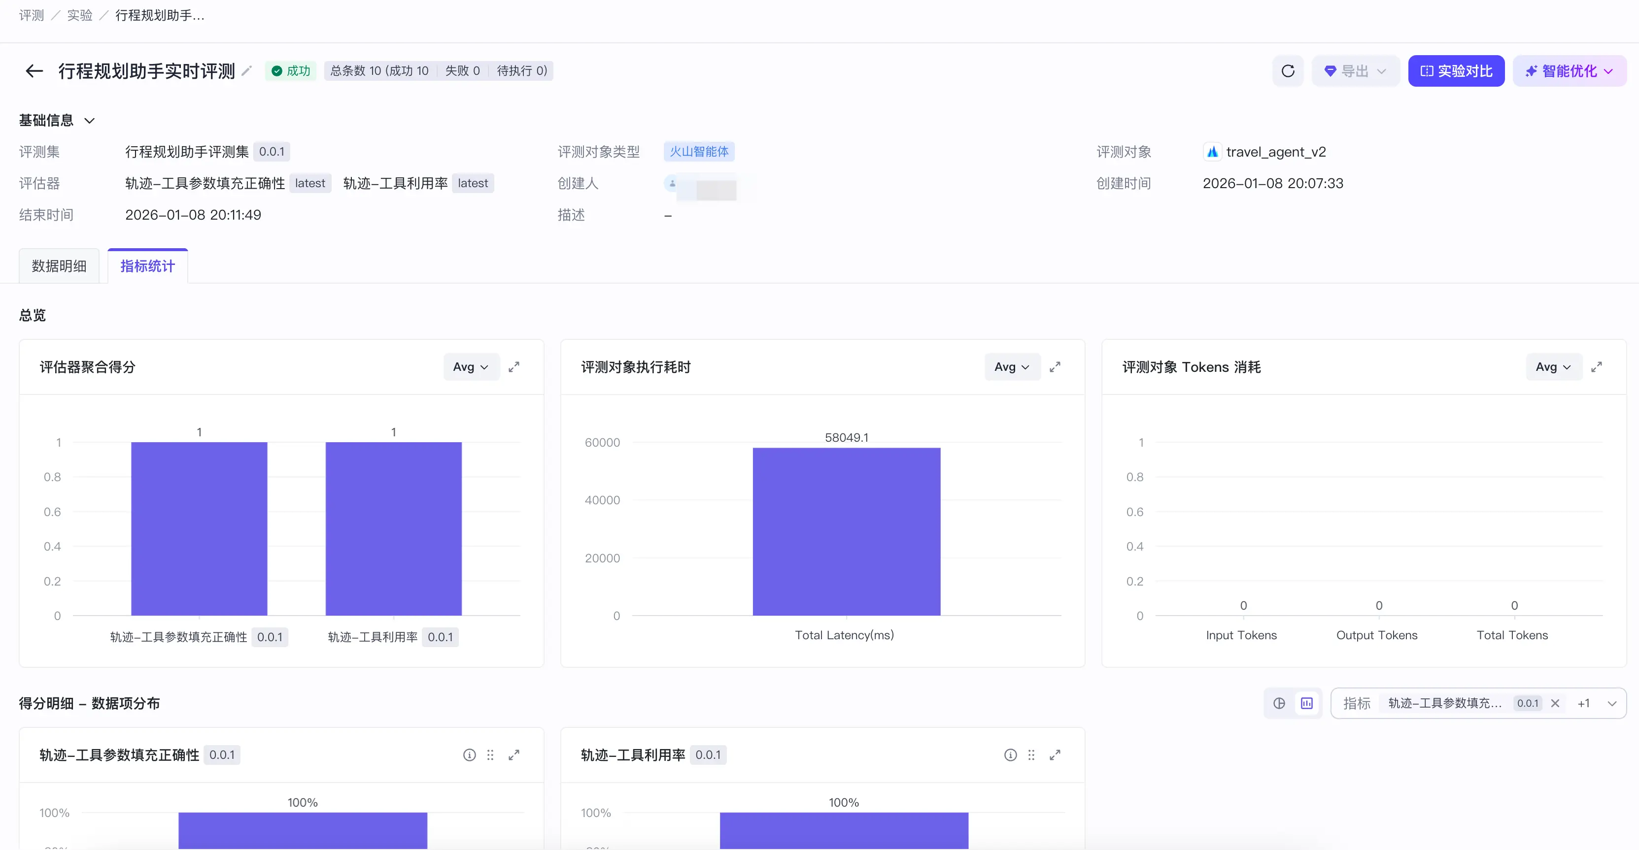This screenshot has width=1639, height=850.
Task: Open the 导出 export dropdown
Action: (1356, 70)
